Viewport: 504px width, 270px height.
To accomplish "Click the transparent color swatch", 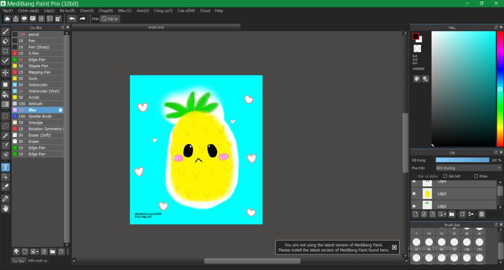I will pyautogui.click(x=417, y=49).
